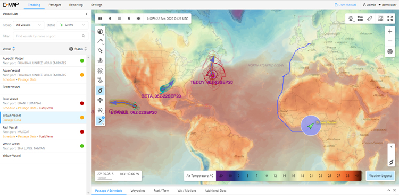Image resolution: width=399 pixels, height=195 pixels.
Task: Open the legend list icon
Action: 360,19
